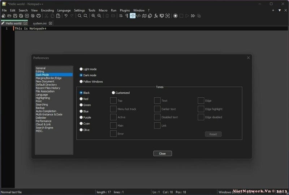
Task: Click the Edge color swatch
Action: tap(201, 101)
